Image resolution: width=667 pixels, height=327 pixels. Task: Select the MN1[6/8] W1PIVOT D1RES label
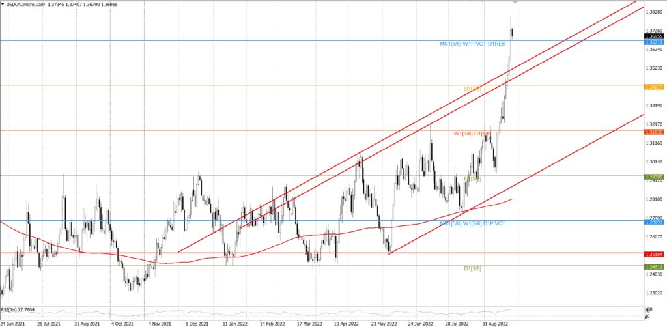pos(474,44)
